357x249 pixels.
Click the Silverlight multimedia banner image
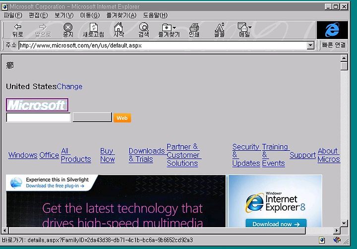click(x=116, y=201)
